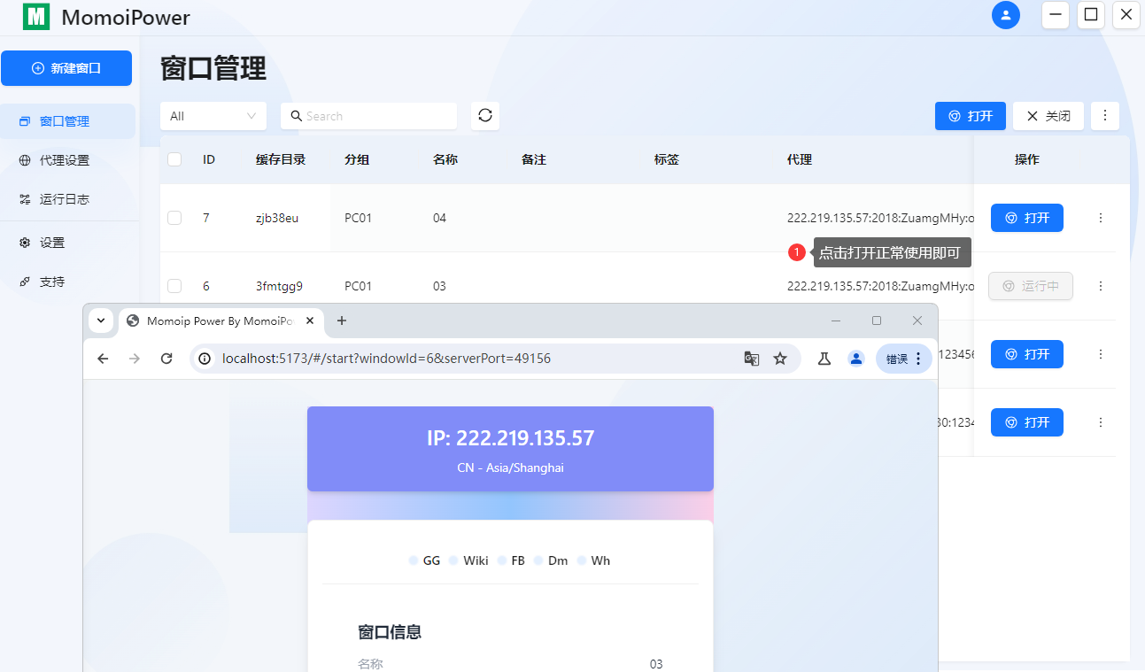Bookmark the page with the star icon
1145x672 pixels.
point(780,358)
